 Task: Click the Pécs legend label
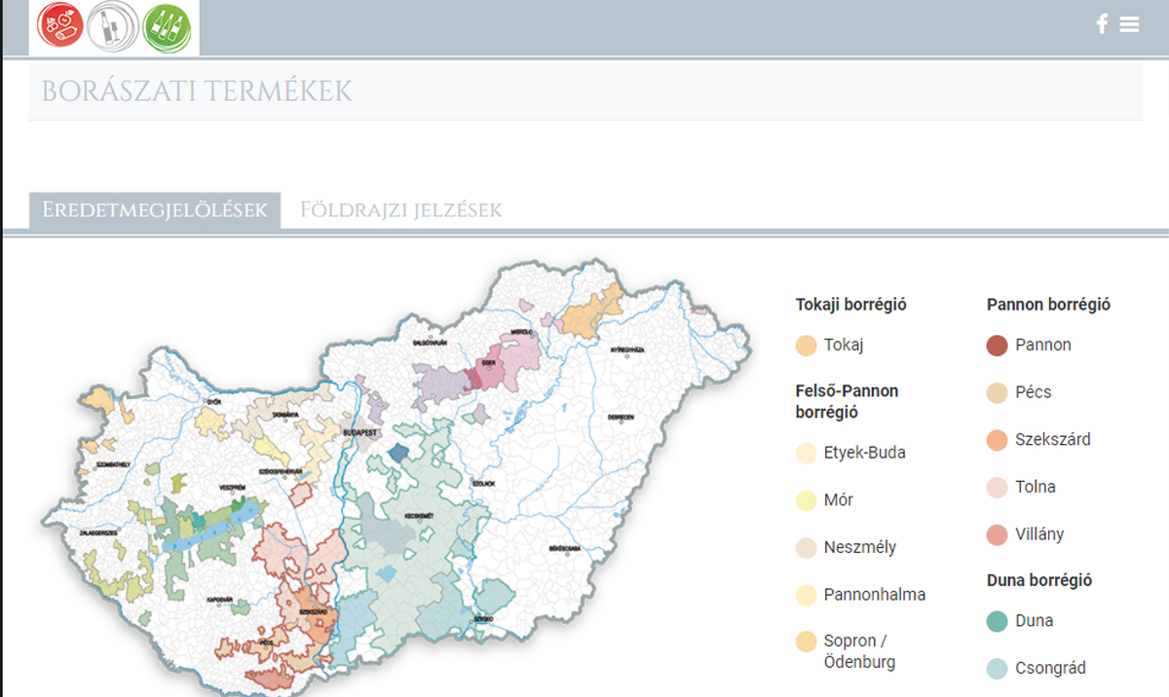1033,392
